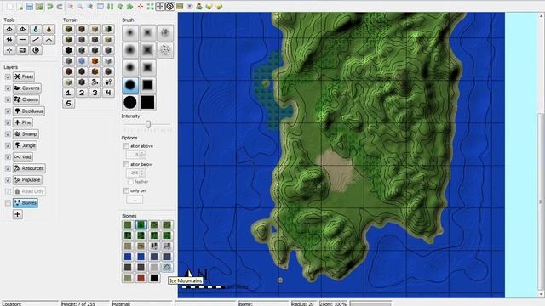Click the Redo arrow in the toolbar
The width and height of the screenshot is (545, 306).
(x=60, y=6)
